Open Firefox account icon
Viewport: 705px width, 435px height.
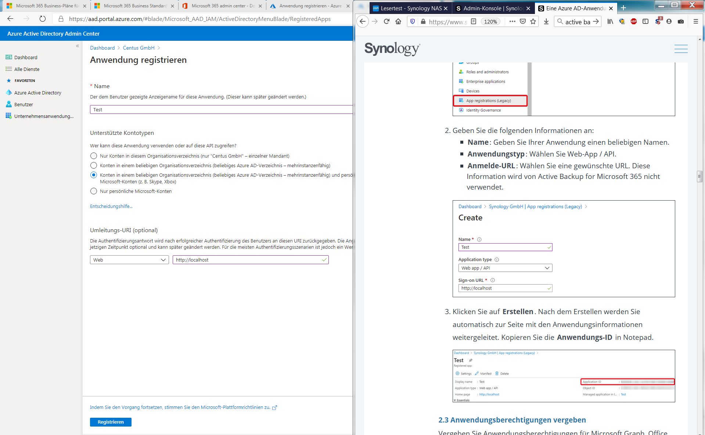coord(669,21)
